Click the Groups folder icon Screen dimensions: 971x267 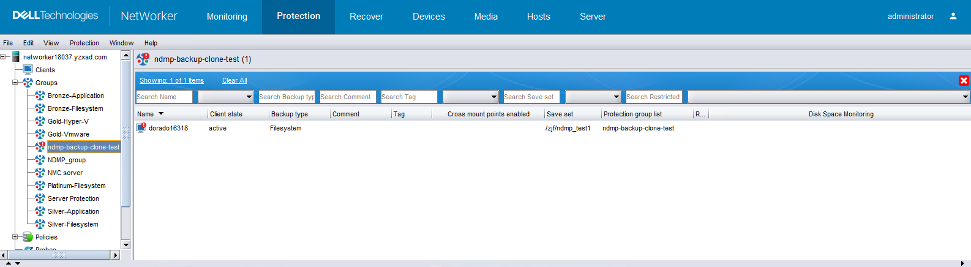28,83
